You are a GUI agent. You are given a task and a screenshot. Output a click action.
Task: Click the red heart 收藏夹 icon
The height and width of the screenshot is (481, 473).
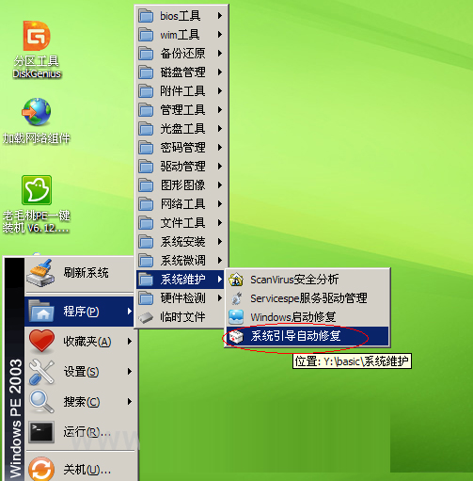[x=41, y=341]
